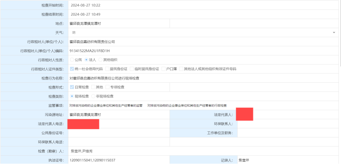The height and width of the screenshot is (164, 341).
Task: Click the 检查开始时间 field
Action: 203,5
